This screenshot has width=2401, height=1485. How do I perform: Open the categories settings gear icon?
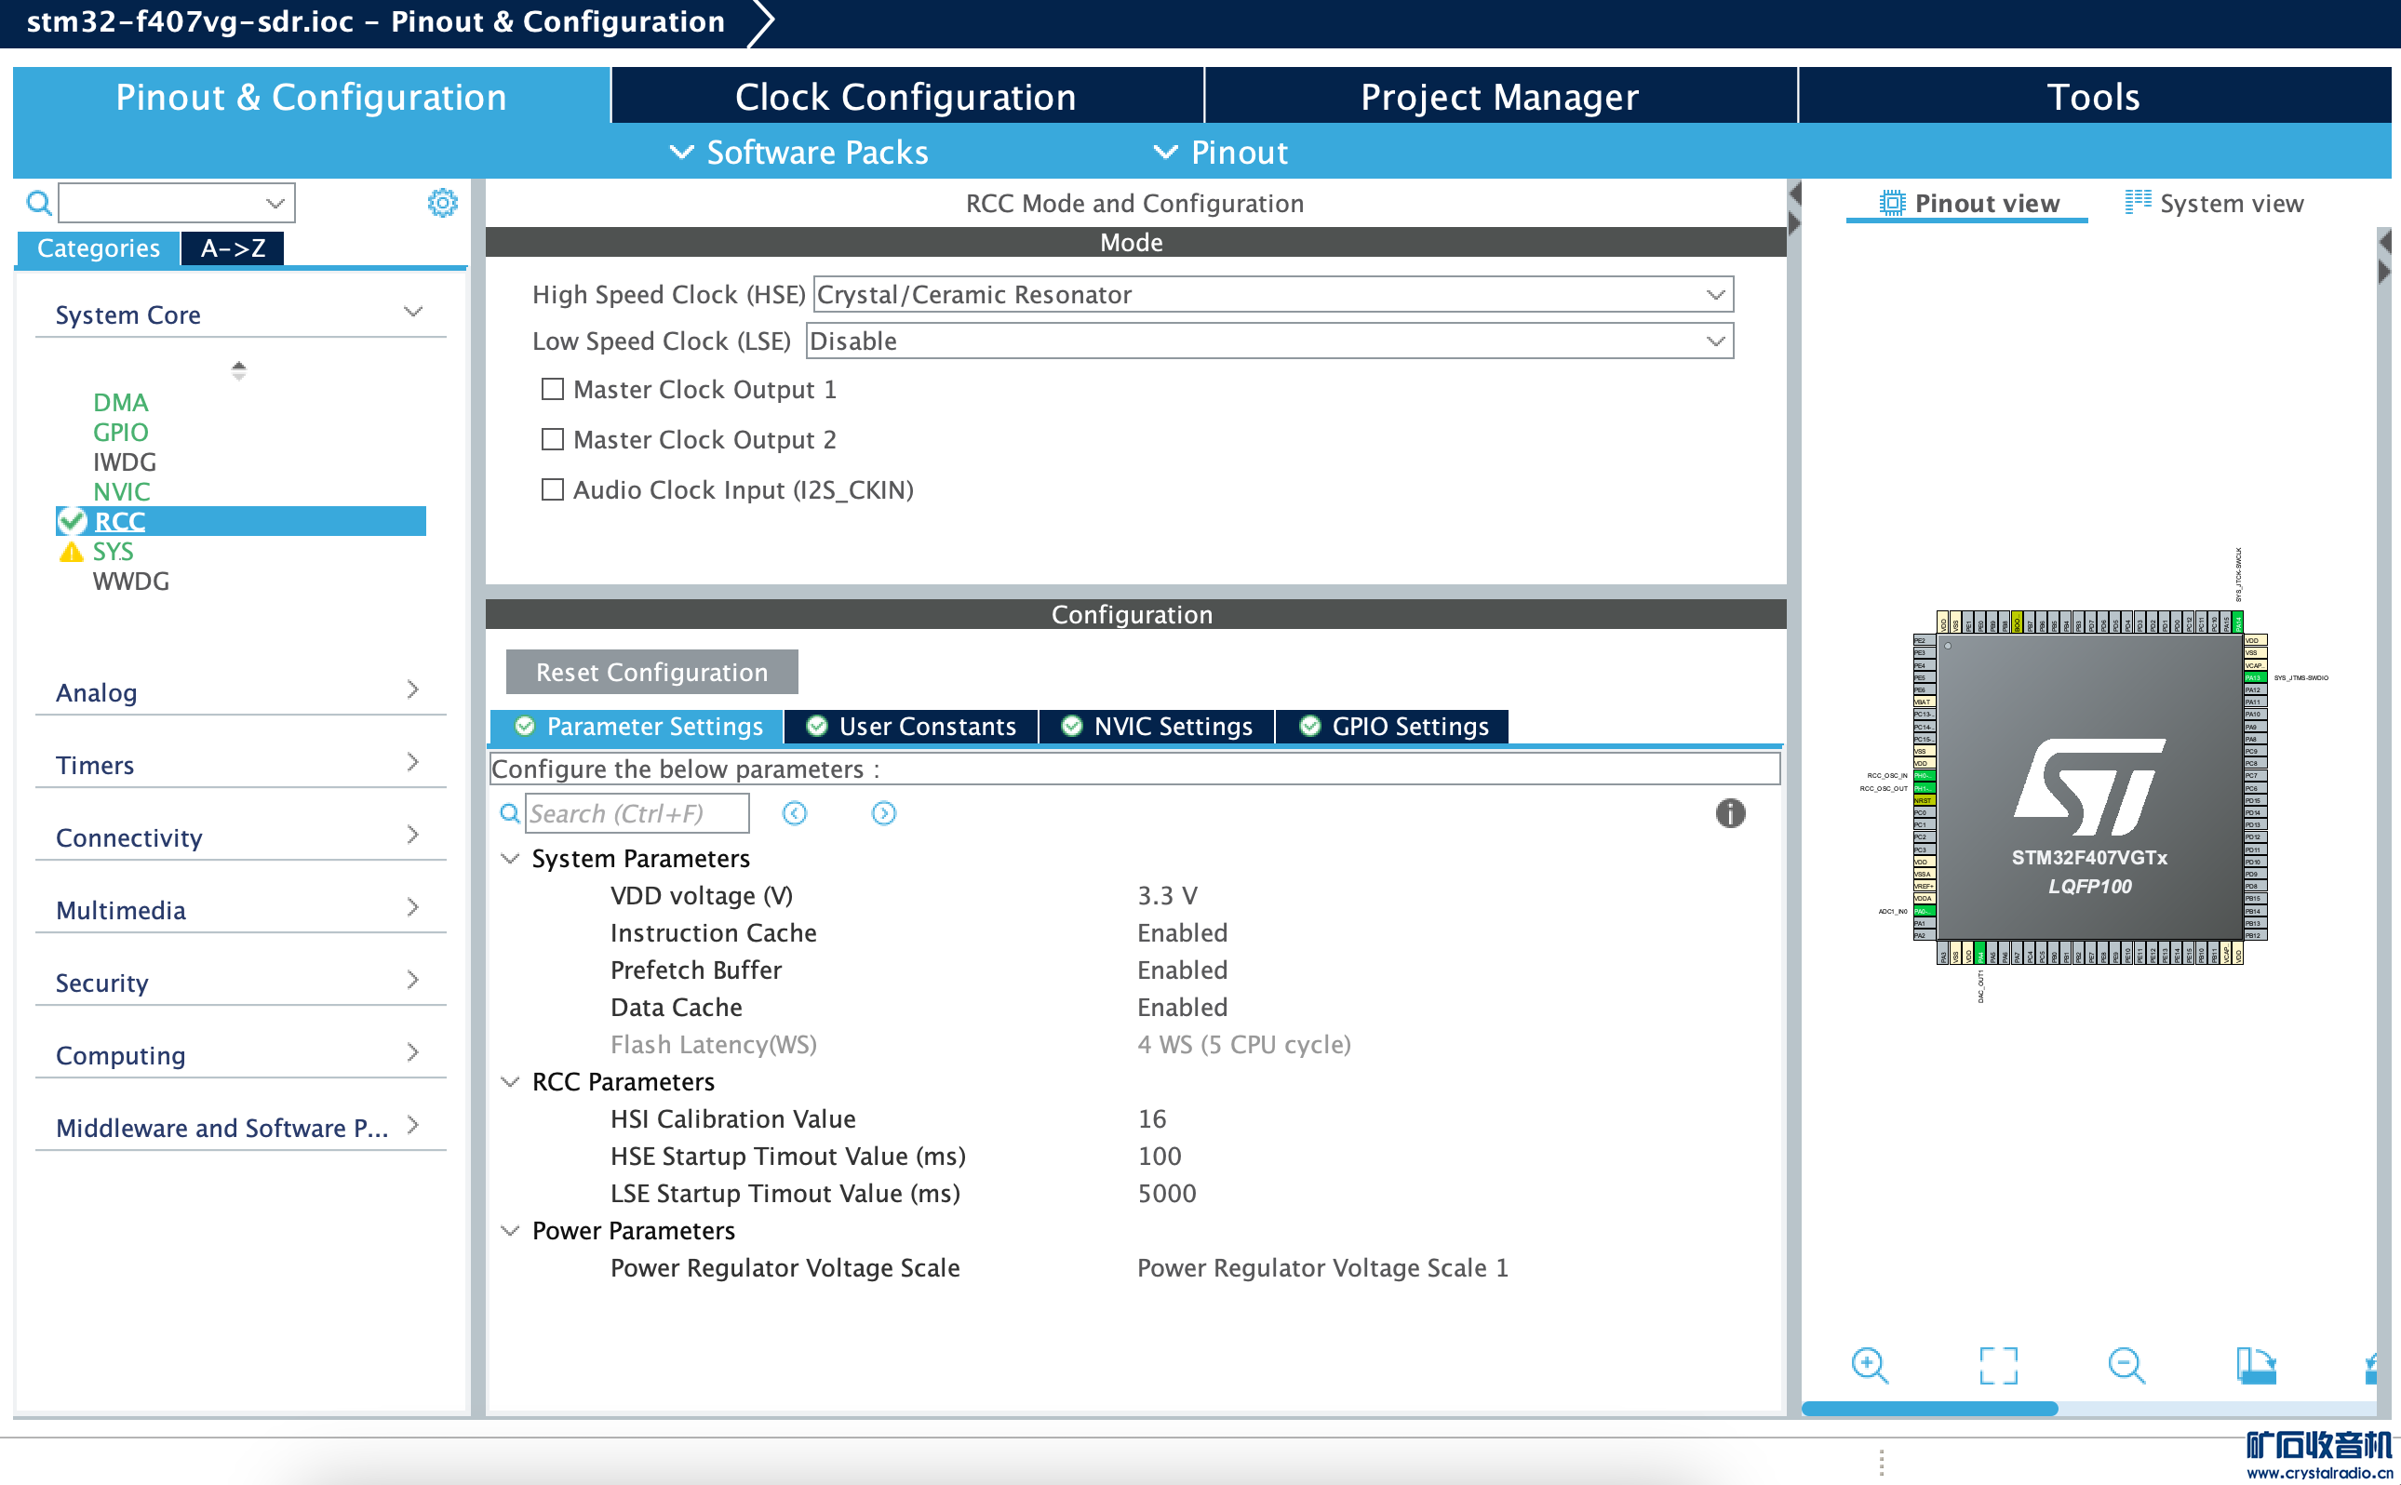tap(442, 203)
